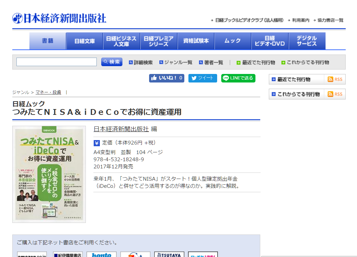
Task: Open the 著者一覧 author list
Action: (x=211, y=62)
